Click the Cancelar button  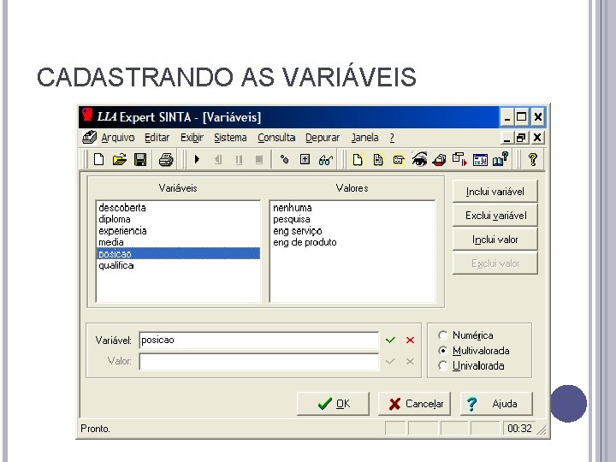click(x=414, y=404)
